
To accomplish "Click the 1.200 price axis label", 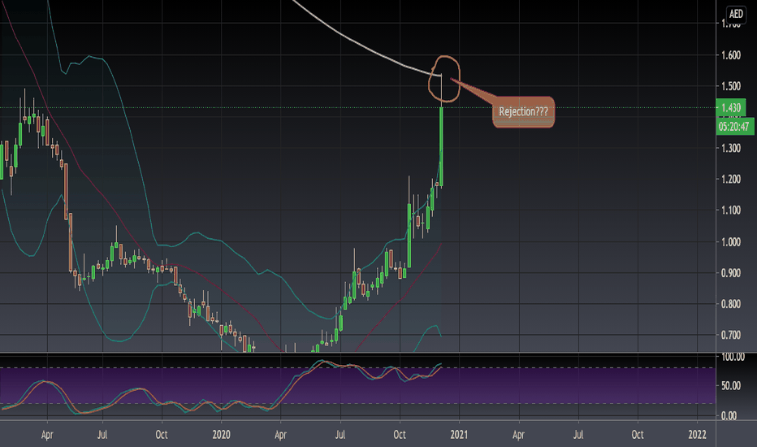I will coord(731,180).
